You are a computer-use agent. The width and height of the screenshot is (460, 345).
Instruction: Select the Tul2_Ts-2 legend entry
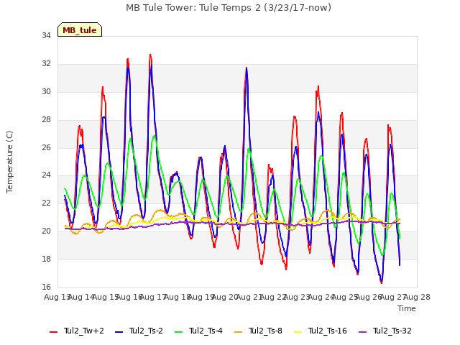[x=139, y=331]
